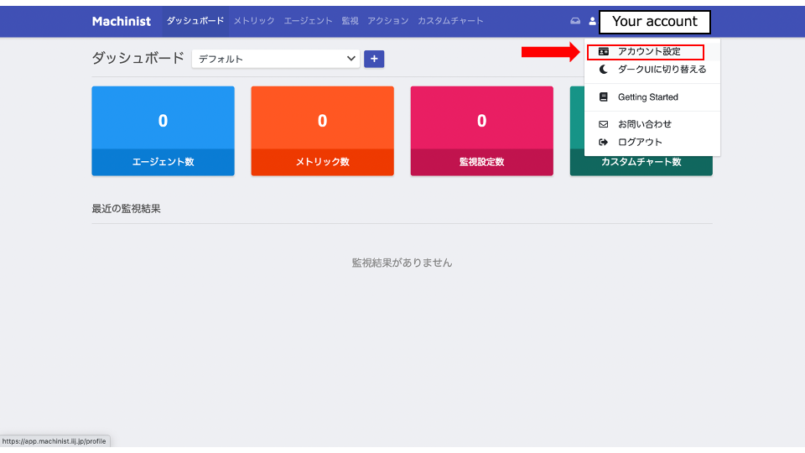
Task: Click the 最近の監視結果 heading
Action: click(x=127, y=209)
